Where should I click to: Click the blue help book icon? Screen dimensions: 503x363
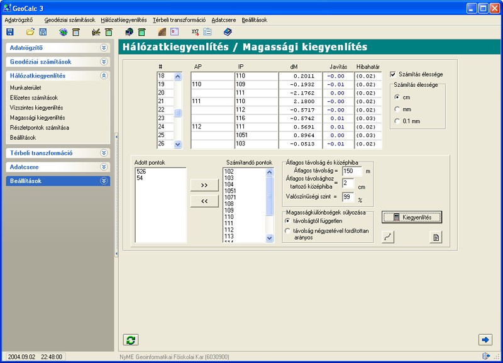coord(228,32)
